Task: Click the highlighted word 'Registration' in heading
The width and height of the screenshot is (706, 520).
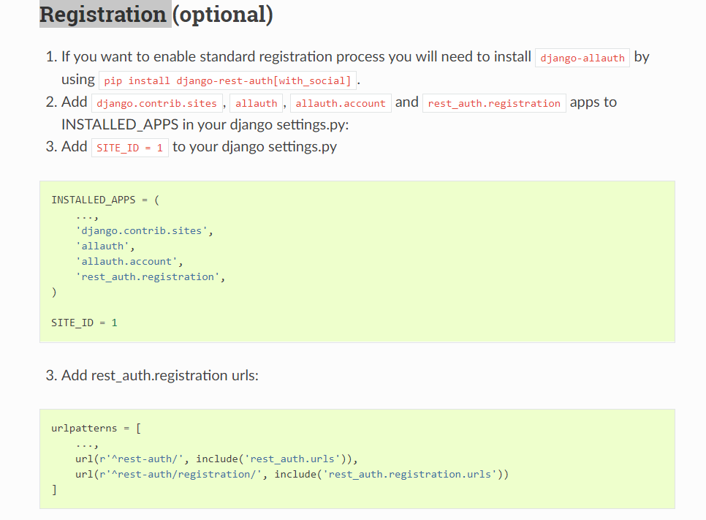Action: [x=103, y=15]
